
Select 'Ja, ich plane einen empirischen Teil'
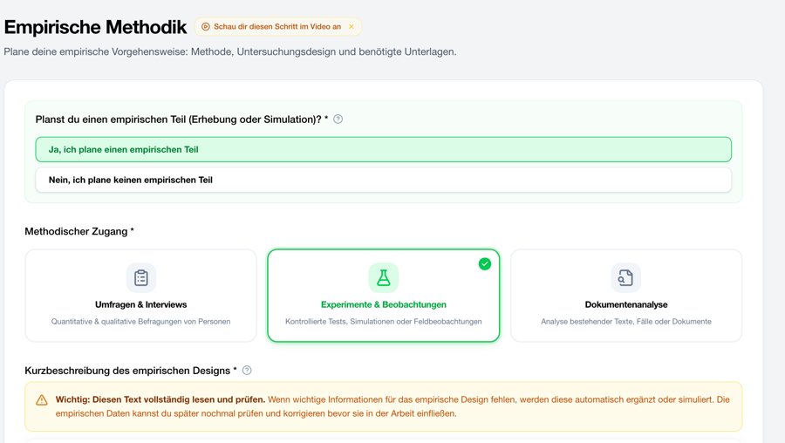384,149
